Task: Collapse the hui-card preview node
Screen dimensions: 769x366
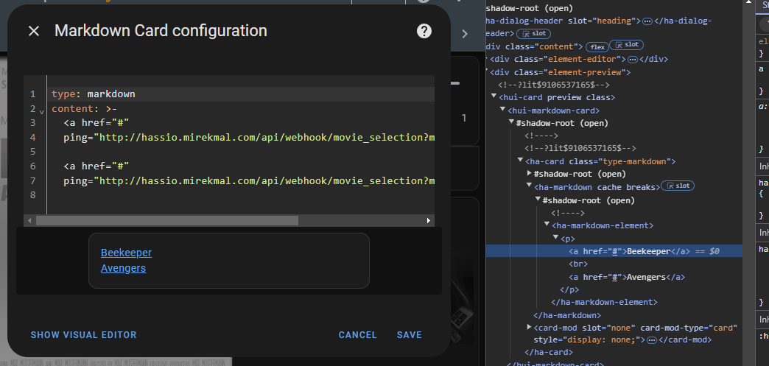Action: click(494, 97)
